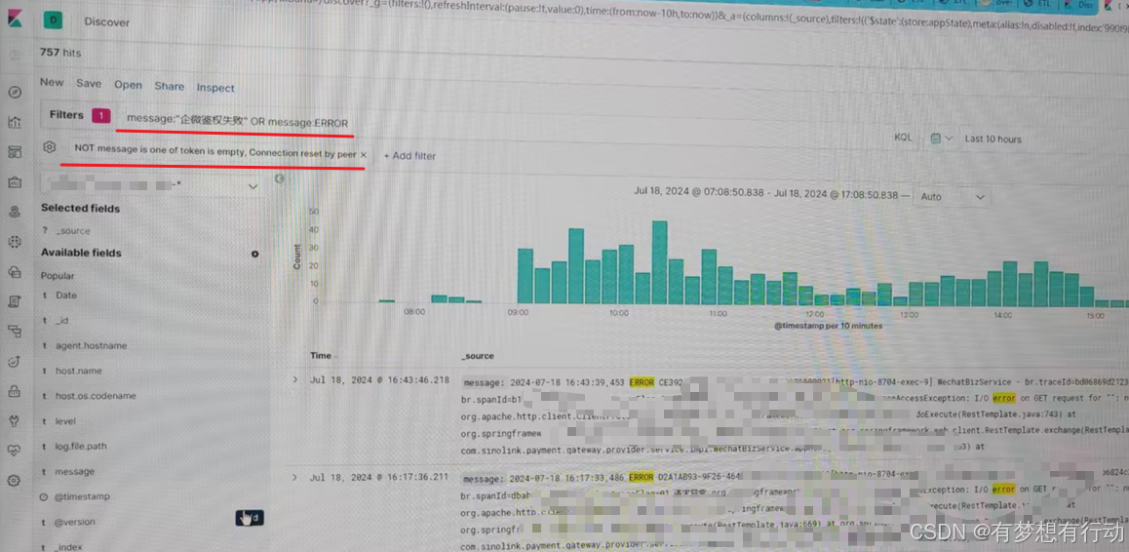
Task: Click Save in the Discover menu
Action: coord(90,84)
